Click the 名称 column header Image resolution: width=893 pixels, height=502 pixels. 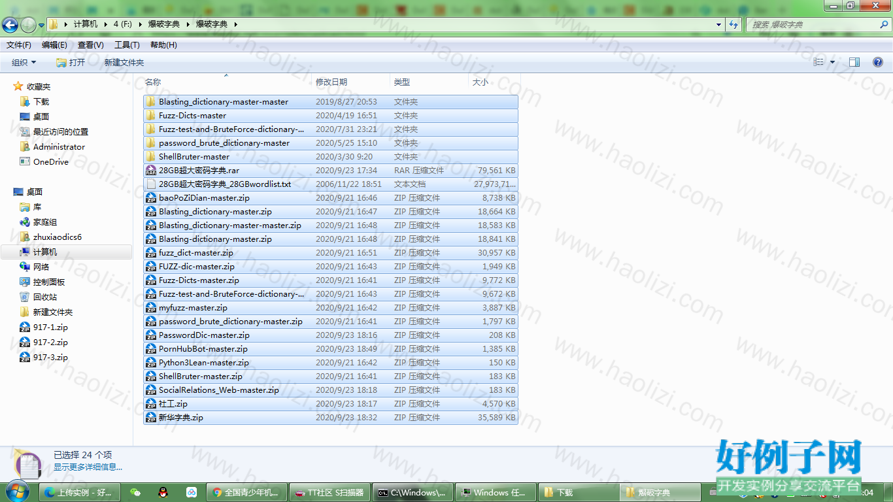click(x=227, y=82)
